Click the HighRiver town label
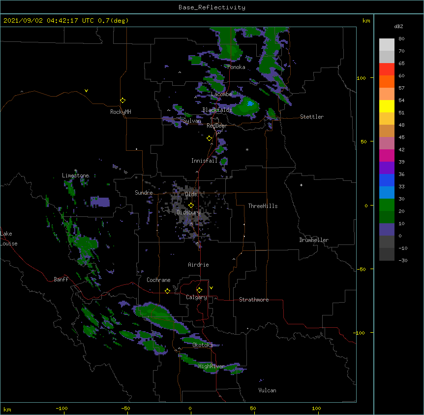This screenshot has height=415, width=424. pos(212,366)
